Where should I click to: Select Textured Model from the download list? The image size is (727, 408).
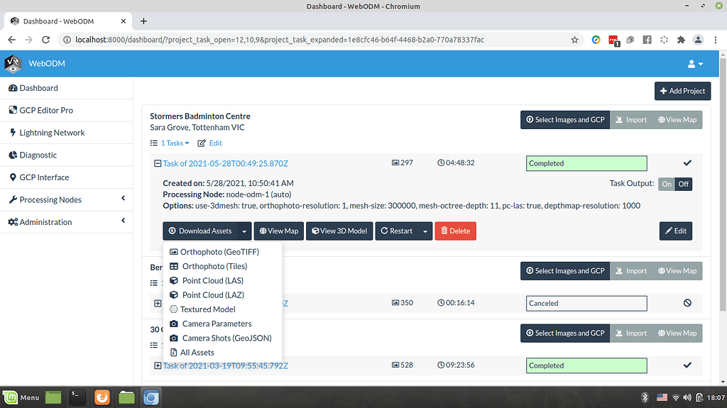click(x=207, y=309)
